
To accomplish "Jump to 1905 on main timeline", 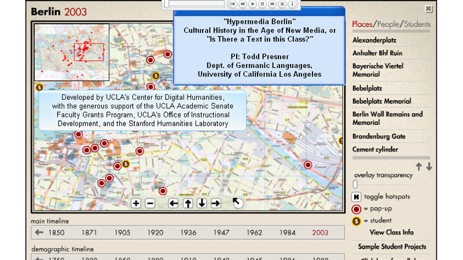I will tap(122, 233).
